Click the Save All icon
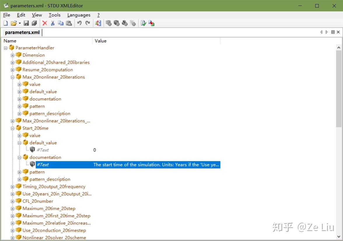Viewport: 343px width, 241px height. coord(34,23)
